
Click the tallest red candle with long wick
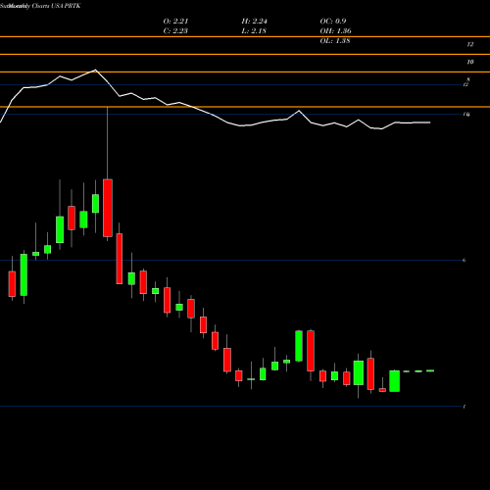pyautogui.click(x=108, y=208)
